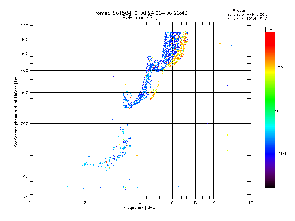Image resolution: width=295 pixels, height=221 pixels.
Task: Click the x-axis tick label '10'
Action: tap(213, 203)
